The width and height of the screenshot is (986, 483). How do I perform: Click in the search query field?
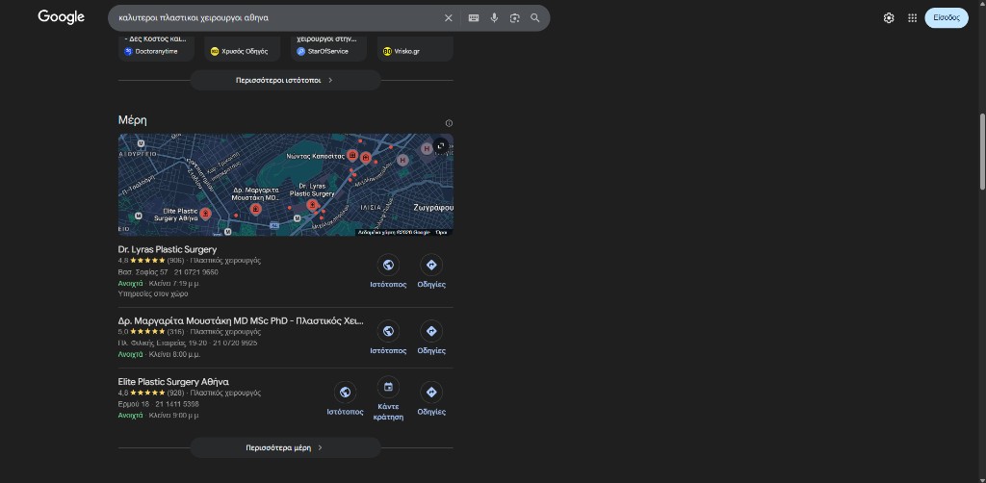(x=276, y=18)
